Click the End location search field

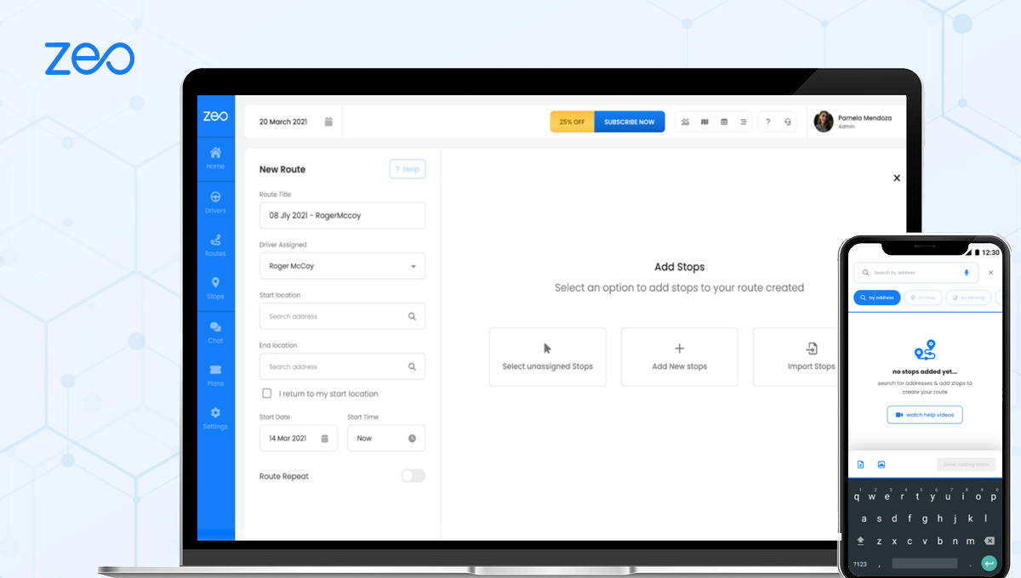coord(342,366)
